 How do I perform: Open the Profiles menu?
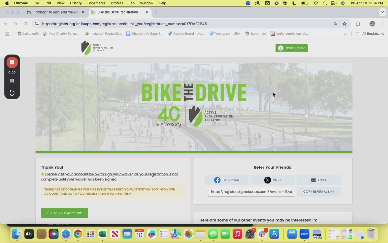coord(117,3)
